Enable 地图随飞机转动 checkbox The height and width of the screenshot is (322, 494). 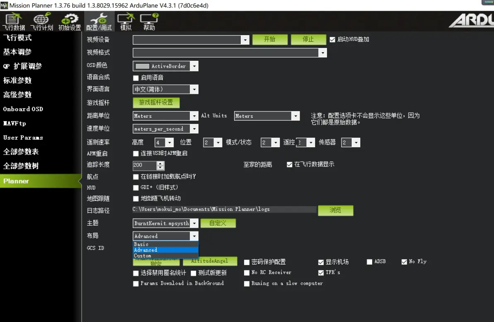(x=136, y=198)
